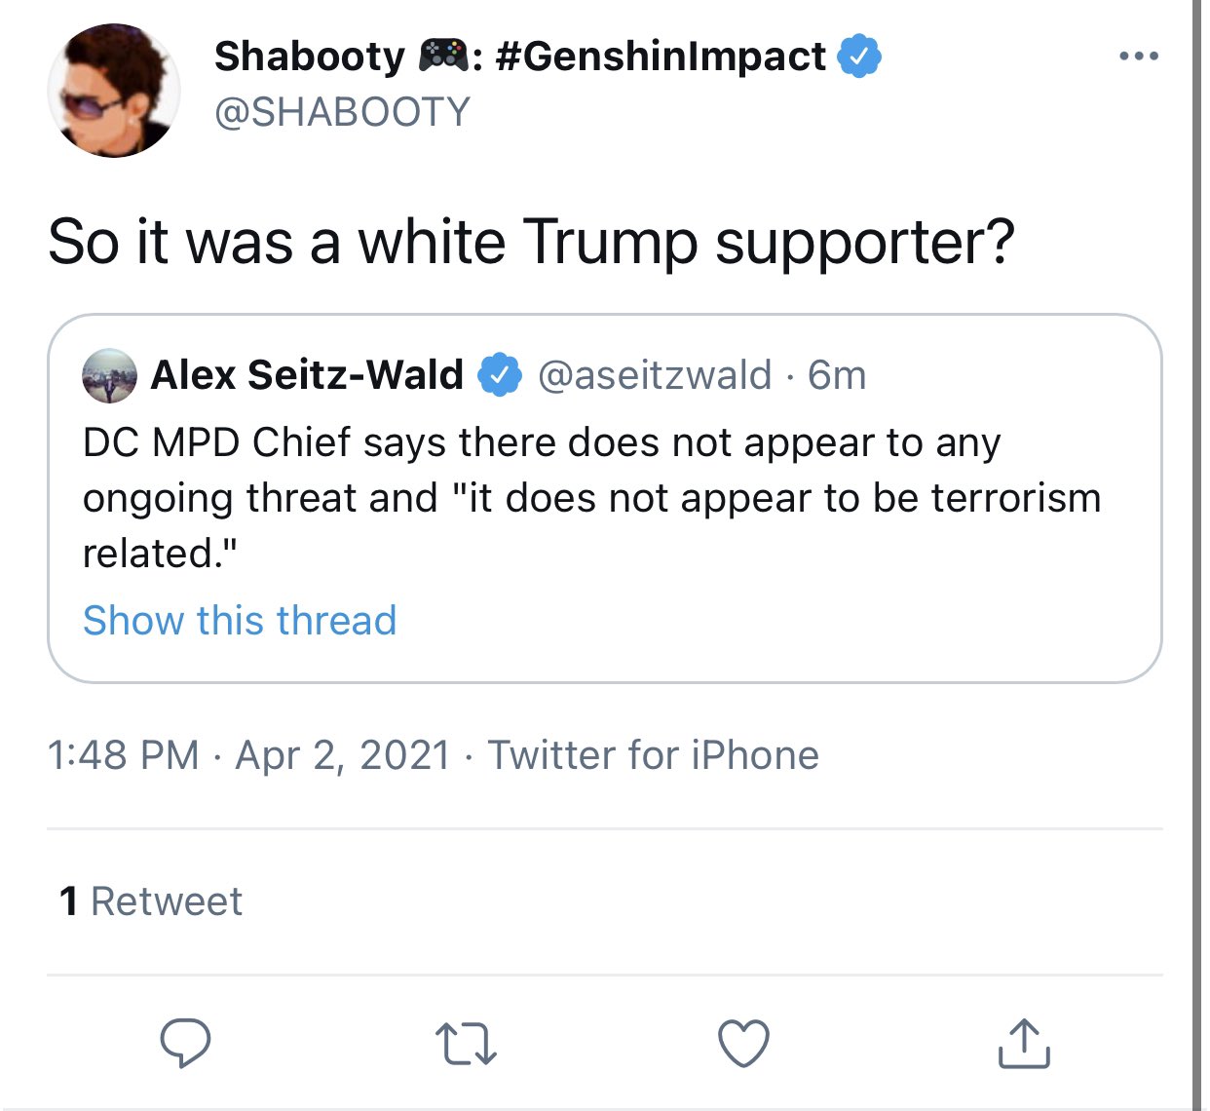Like the tweet with the heart icon
This screenshot has width=1210, height=1111.
pos(743,1043)
